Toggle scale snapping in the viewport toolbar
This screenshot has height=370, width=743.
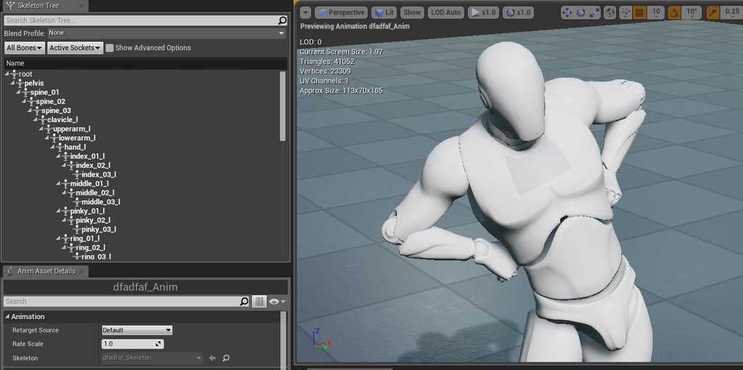pyautogui.click(x=712, y=13)
